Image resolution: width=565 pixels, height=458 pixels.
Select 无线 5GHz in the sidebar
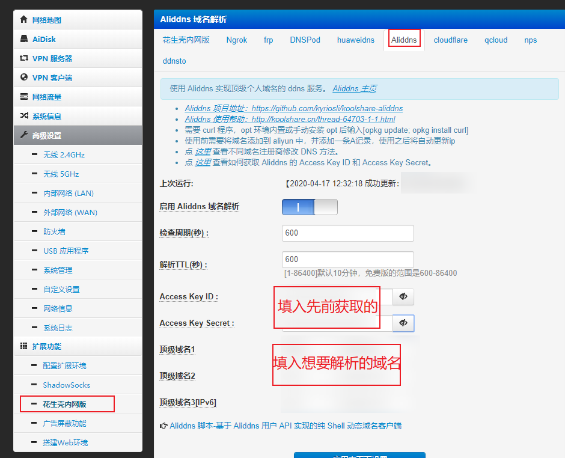click(61, 174)
